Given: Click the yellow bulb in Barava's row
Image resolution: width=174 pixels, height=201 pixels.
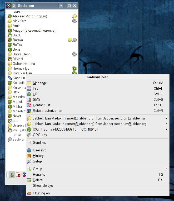Looking at the screenshot, I should pyautogui.click(x=70, y=40).
